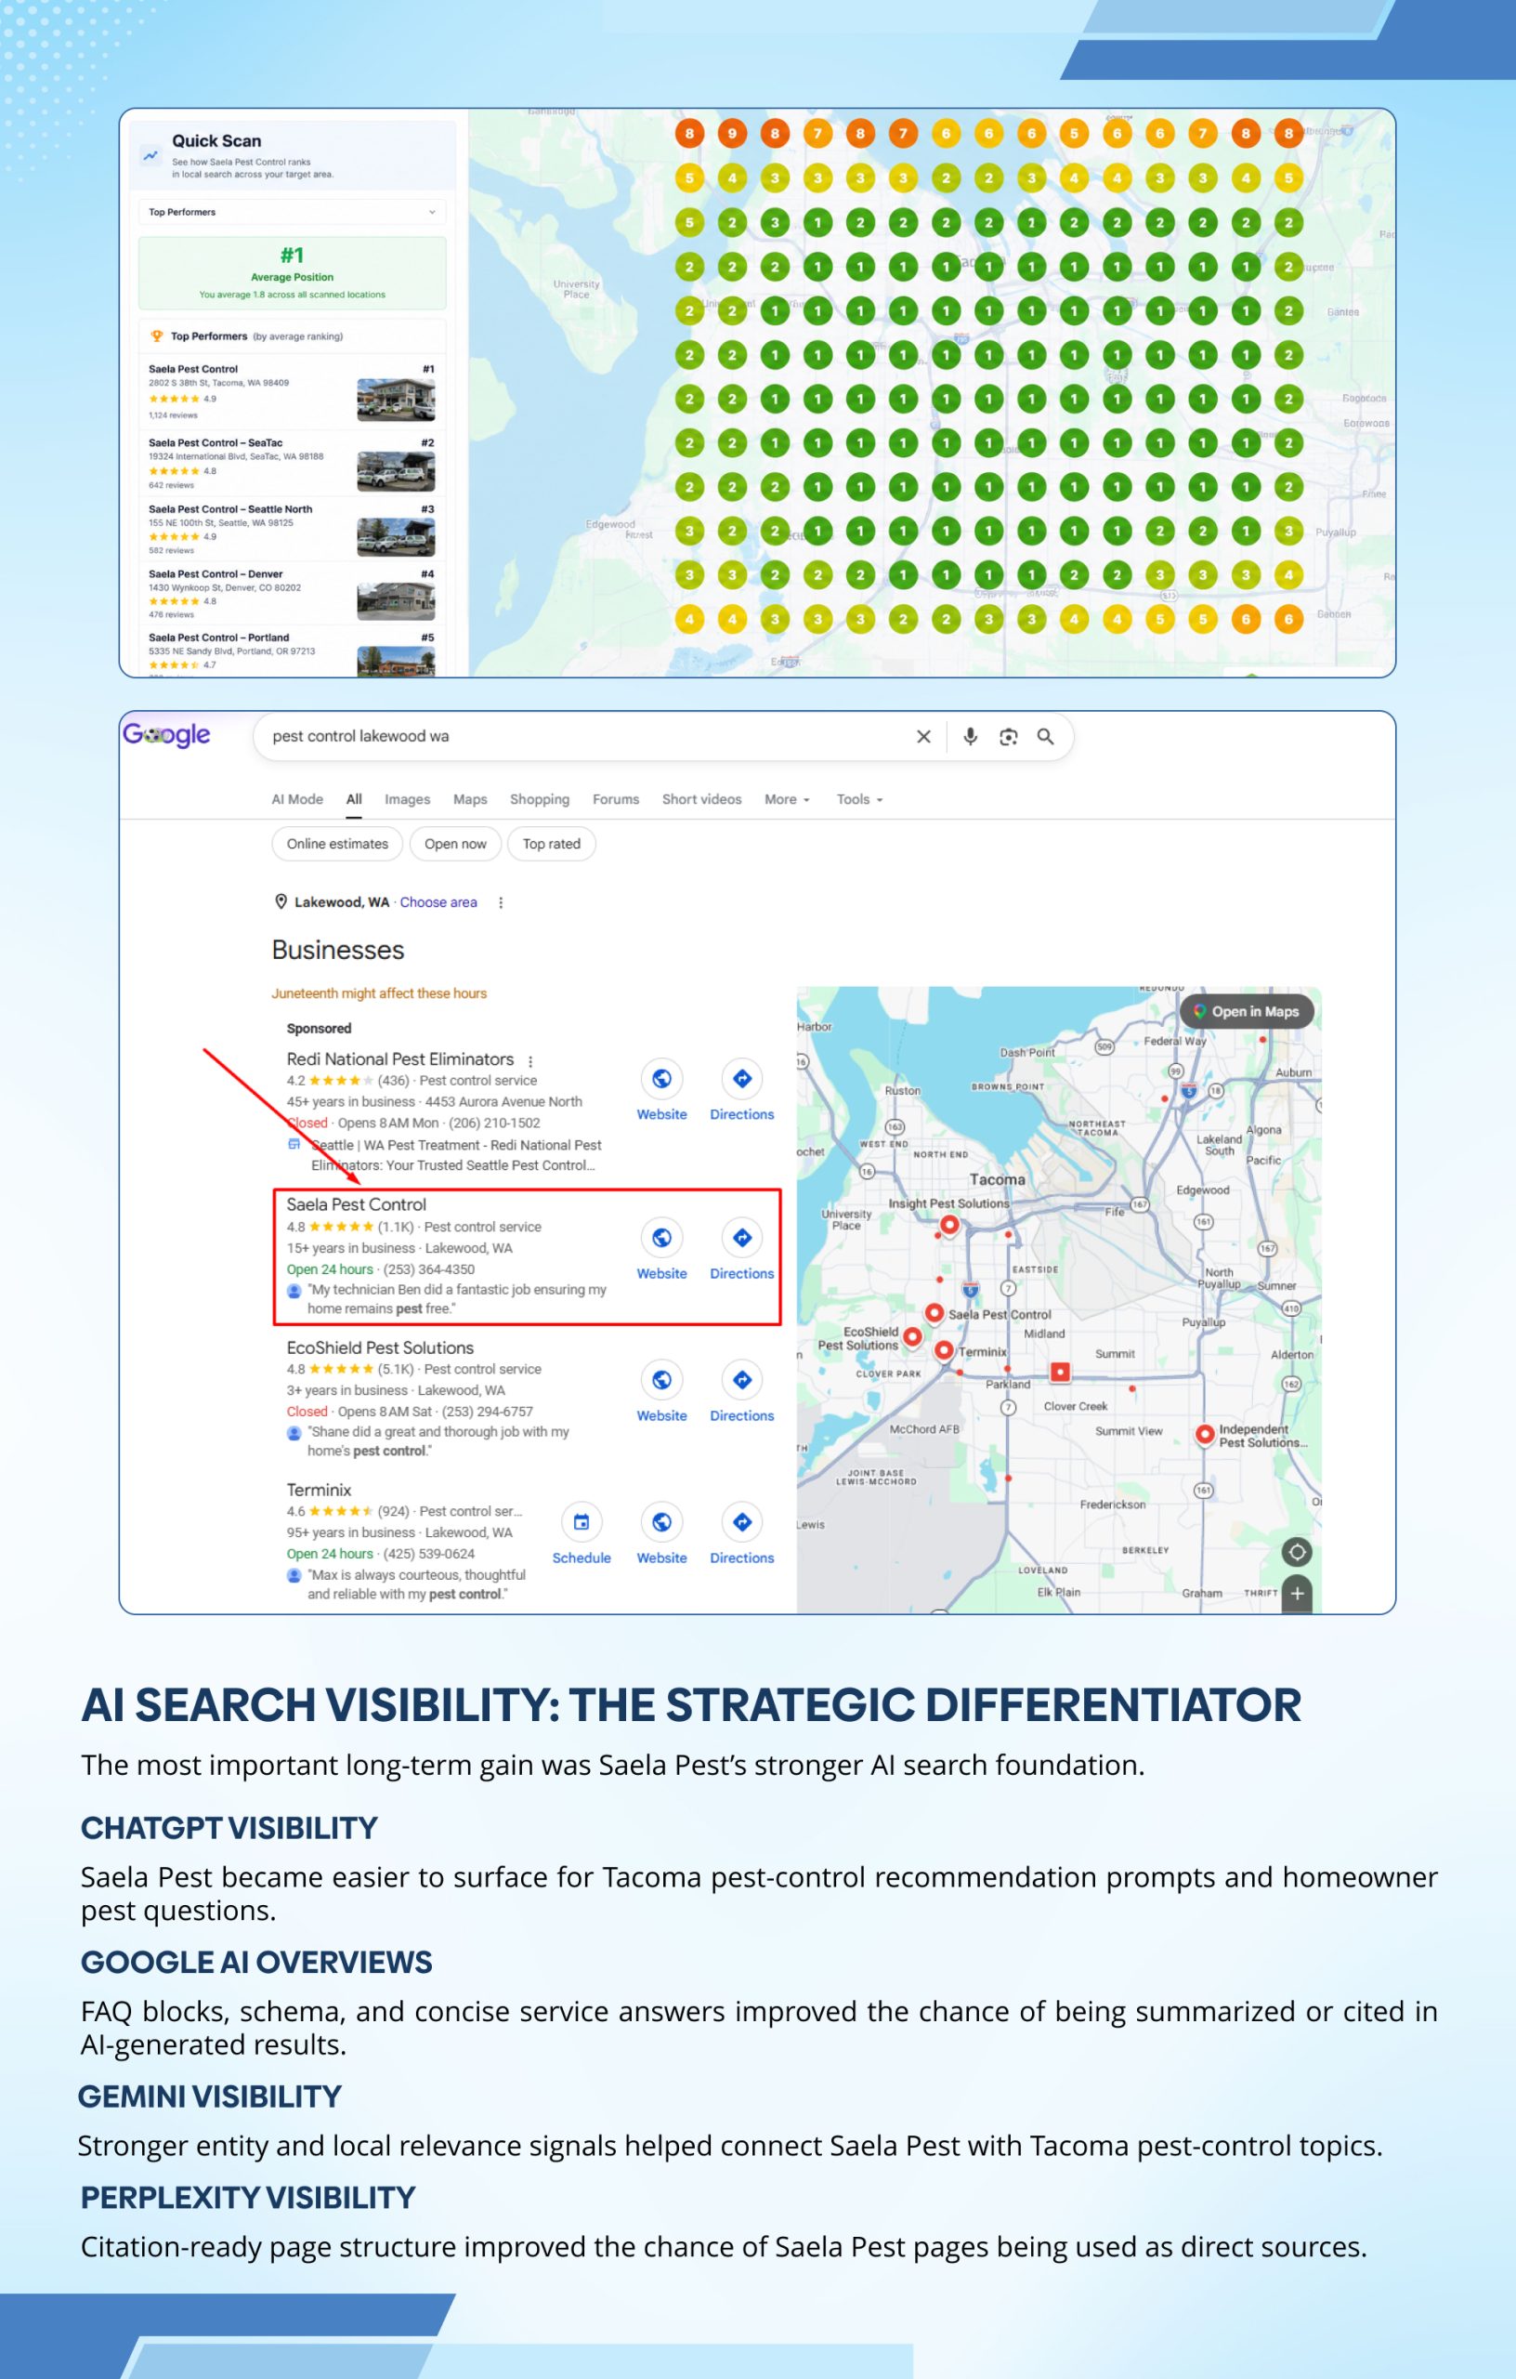
Task: Apply the Open now filter chip
Action: 455,844
